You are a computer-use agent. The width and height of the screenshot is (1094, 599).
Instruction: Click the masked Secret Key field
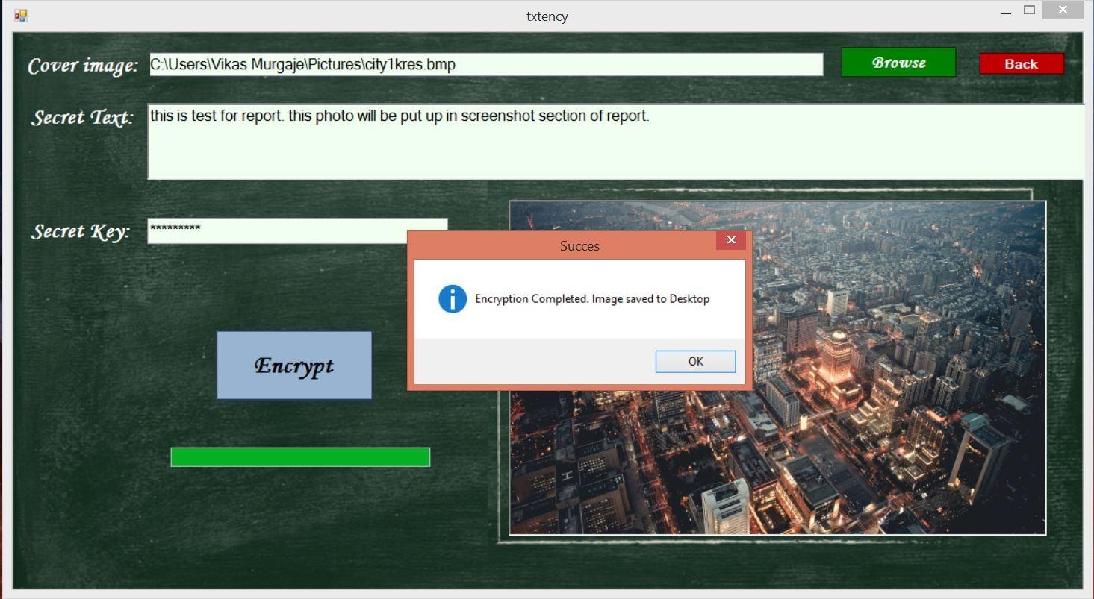tap(299, 230)
